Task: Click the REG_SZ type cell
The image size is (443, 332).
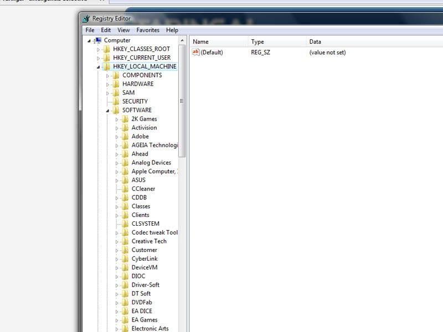Action: (260, 53)
